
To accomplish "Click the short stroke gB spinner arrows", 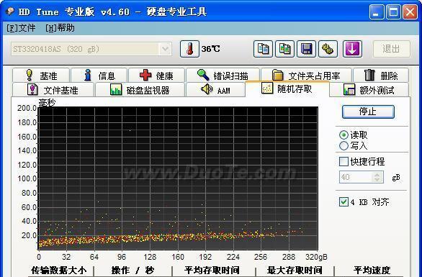I will (377, 177).
